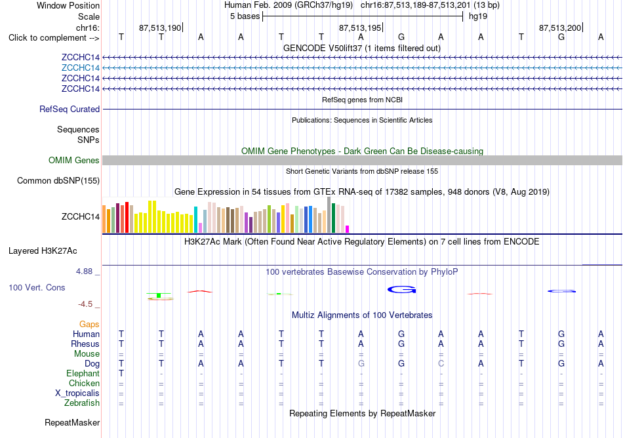The height and width of the screenshot is (438, 623).
Task: Click the ZCCHC14 label beside GTEx chart
Action: coord(80,217)
